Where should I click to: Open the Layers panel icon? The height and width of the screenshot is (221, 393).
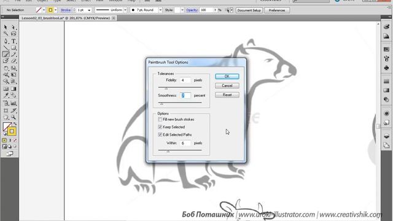click(386, 136)
